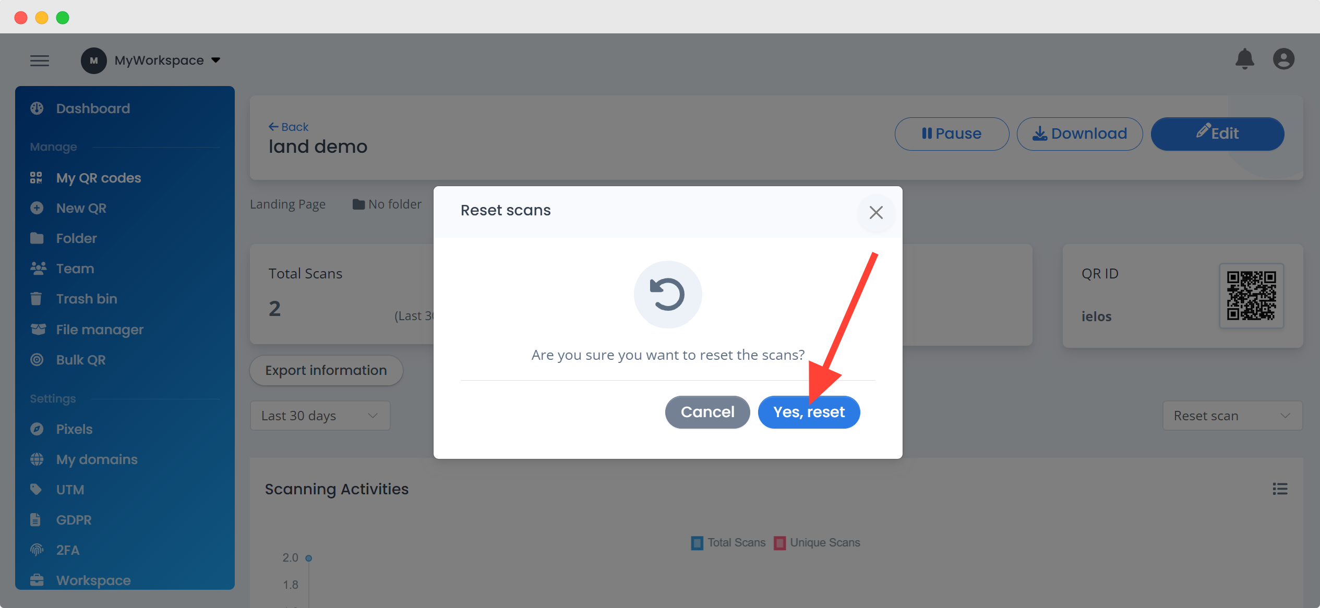Click the user profile avatar icon
Image resolution: width=1320 pixels, height=608 pixels.
pyautogui.click(x=1283, y=59)
